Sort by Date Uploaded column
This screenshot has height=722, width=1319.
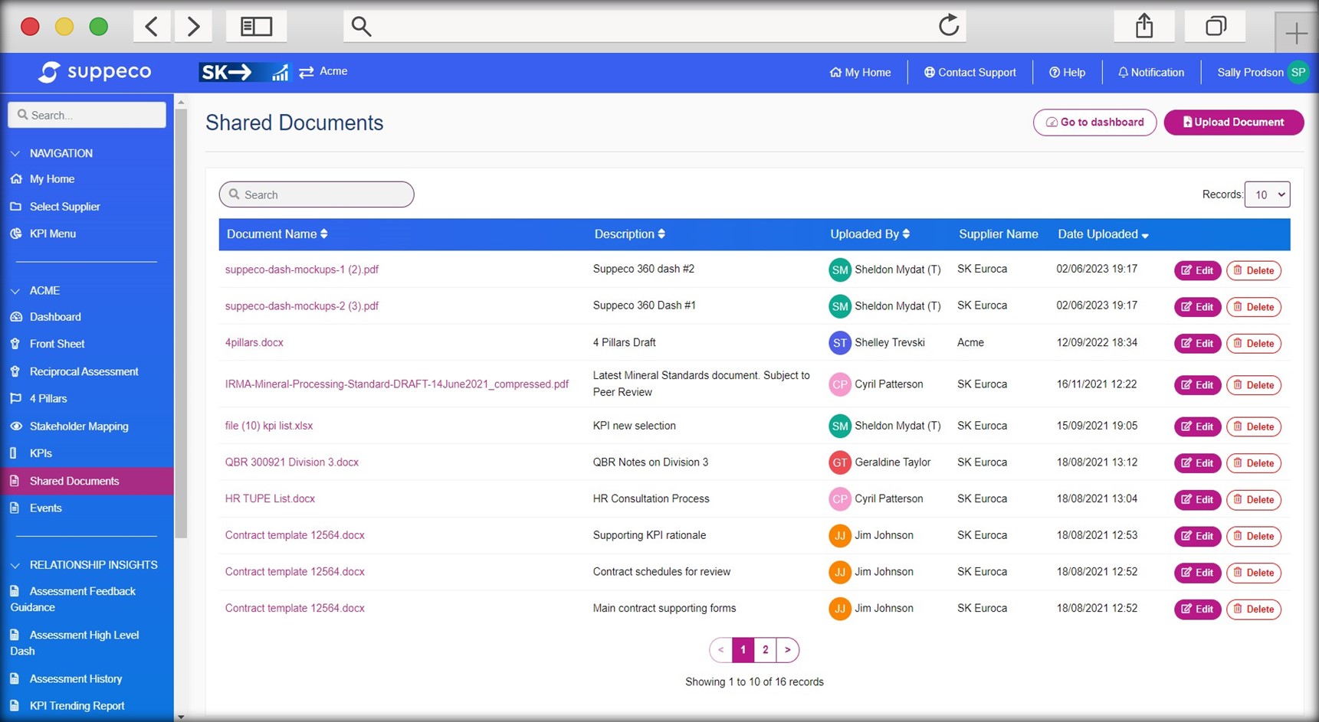click(x=1103, y=234)
